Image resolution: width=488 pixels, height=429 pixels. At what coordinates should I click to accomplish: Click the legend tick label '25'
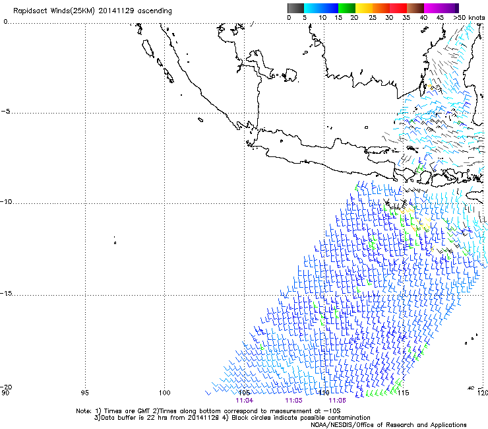(x=373, y=18)
